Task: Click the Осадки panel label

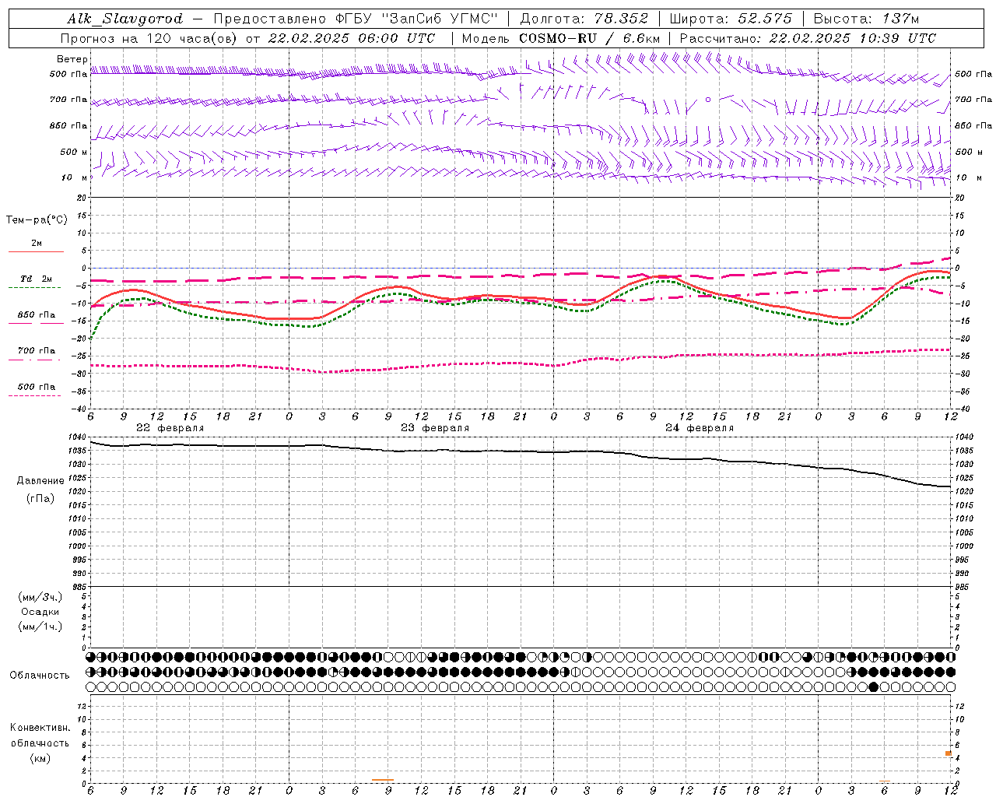Action: pos(40,612)
